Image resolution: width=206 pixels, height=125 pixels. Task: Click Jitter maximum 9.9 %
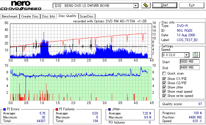coord(148,117)
